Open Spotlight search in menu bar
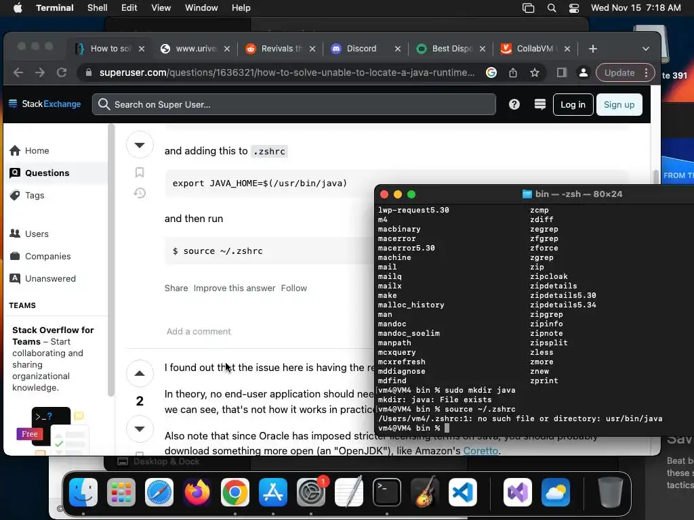This screenshot has width=694, height=520. [552, 8]
